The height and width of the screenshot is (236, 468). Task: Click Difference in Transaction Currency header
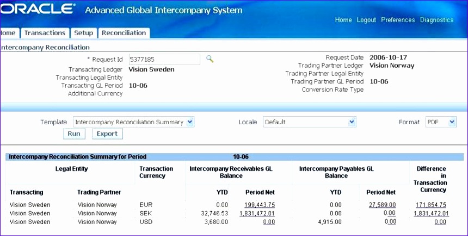(x=430, y=179)
